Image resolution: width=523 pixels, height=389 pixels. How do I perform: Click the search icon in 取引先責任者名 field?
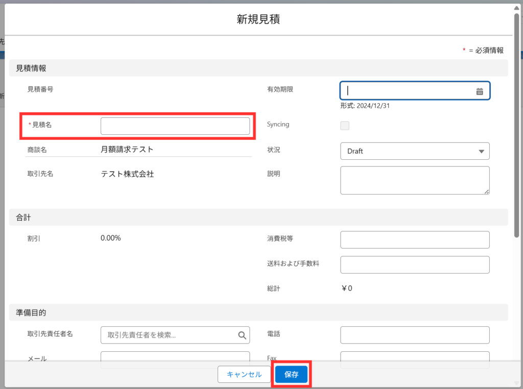[242, 335]
